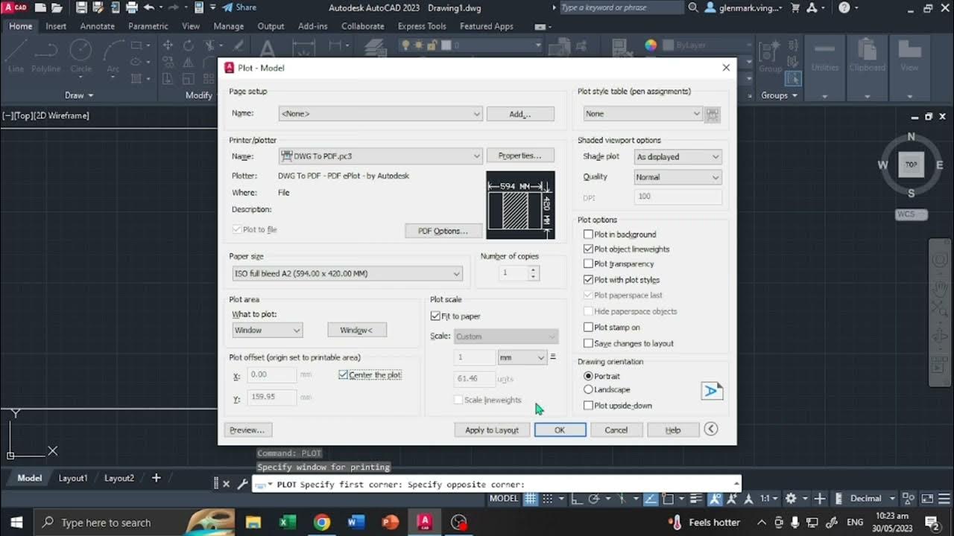Viewport: 954px width, 536px height.
Task: Check Plot upside-down option
Action: [x=588, y=406]
